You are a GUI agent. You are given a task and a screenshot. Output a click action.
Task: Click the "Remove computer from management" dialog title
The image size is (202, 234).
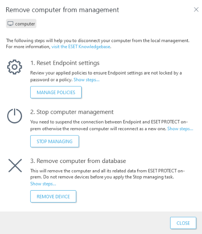tap(63, 10)
